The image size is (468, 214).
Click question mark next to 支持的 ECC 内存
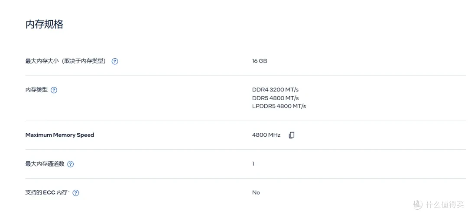click(x=76, y=193)
